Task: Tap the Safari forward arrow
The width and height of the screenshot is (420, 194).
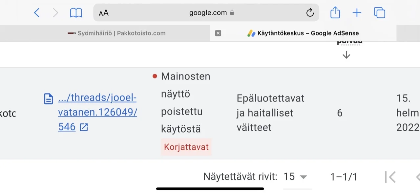Action: coord(55,13)
